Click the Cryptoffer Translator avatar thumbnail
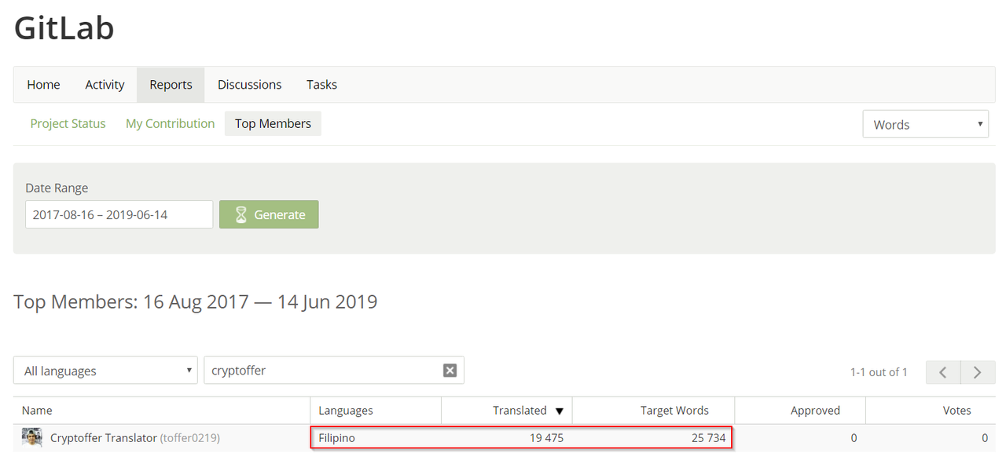Screen dimensions: 1006x468 pos(32,437)
